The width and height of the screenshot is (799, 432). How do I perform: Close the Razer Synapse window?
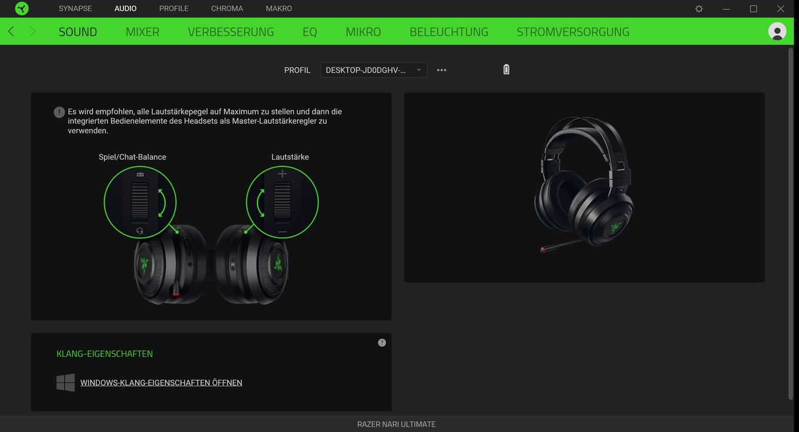780,9
